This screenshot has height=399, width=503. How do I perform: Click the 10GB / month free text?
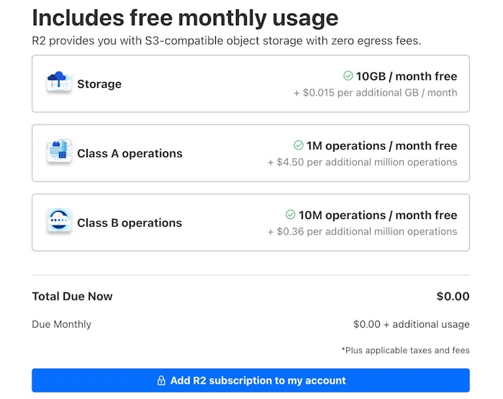point(407,76)
